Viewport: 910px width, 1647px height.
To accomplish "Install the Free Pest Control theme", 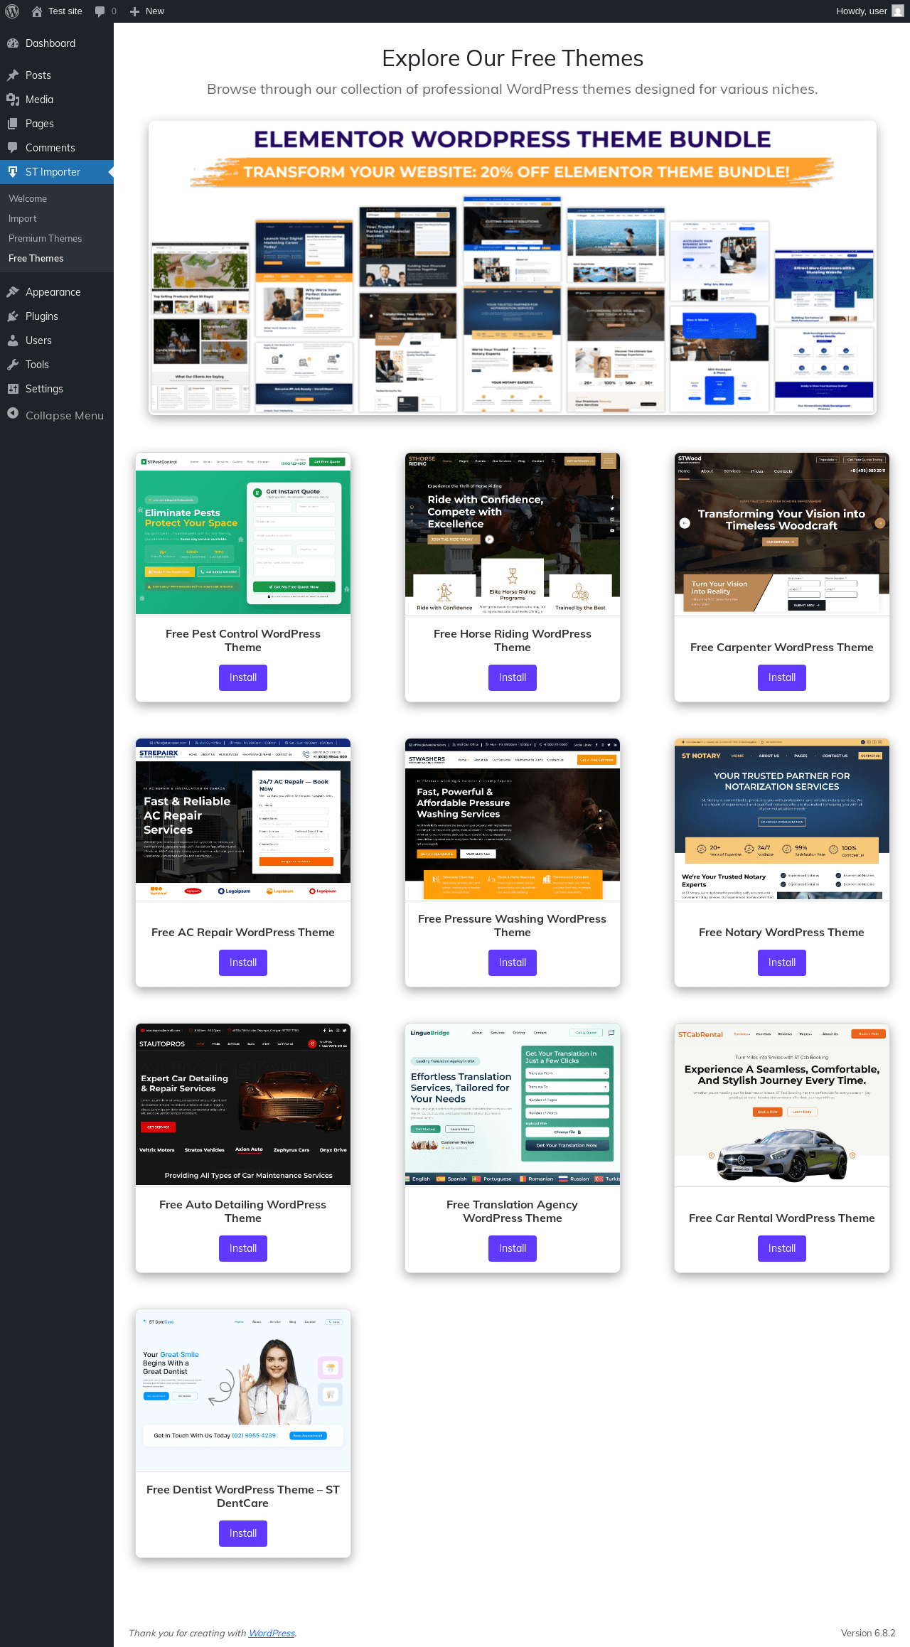I will click(243, 677).
